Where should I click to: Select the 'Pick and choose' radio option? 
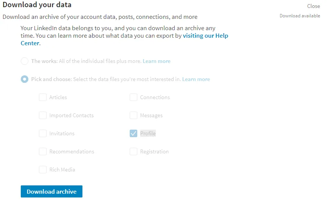[x=25, y=79]
